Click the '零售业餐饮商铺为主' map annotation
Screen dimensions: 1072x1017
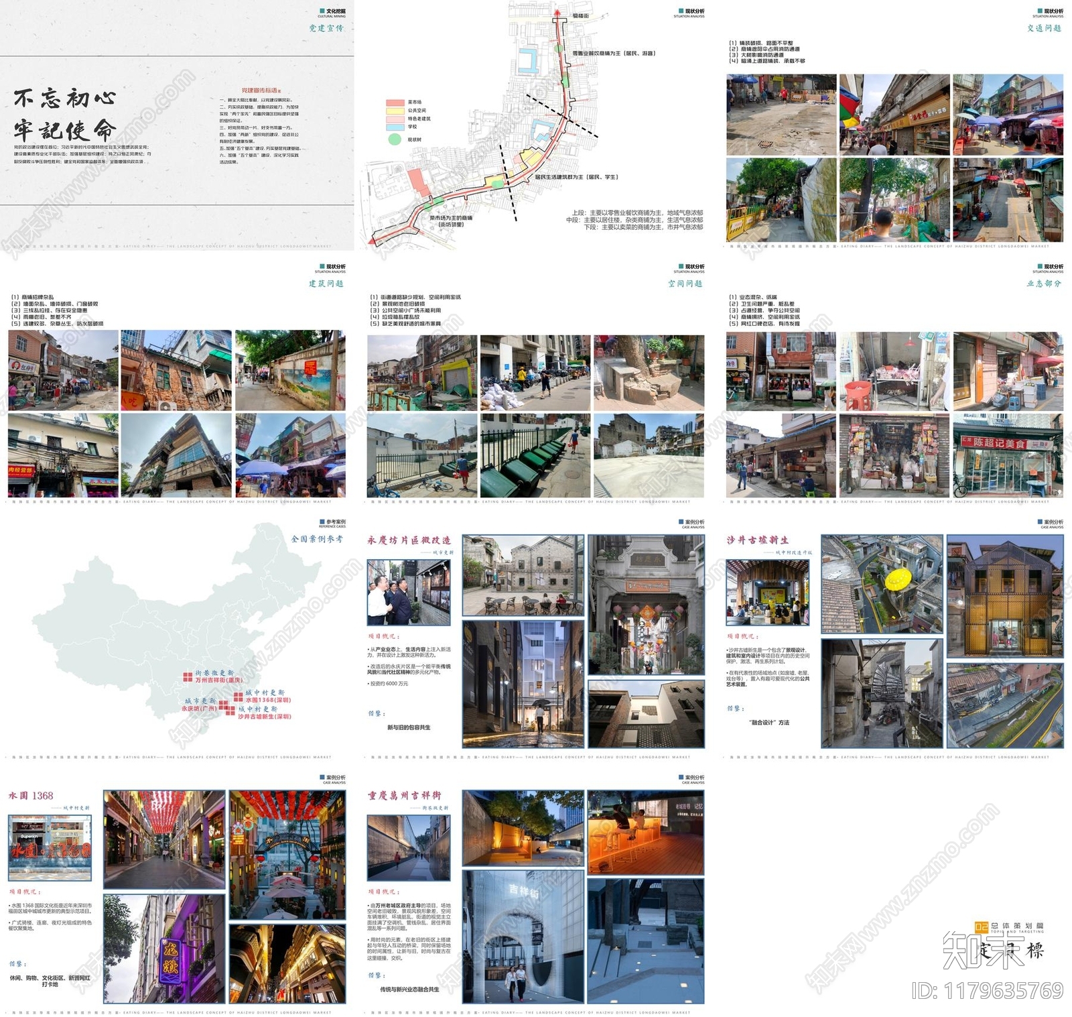coord(614,53)
